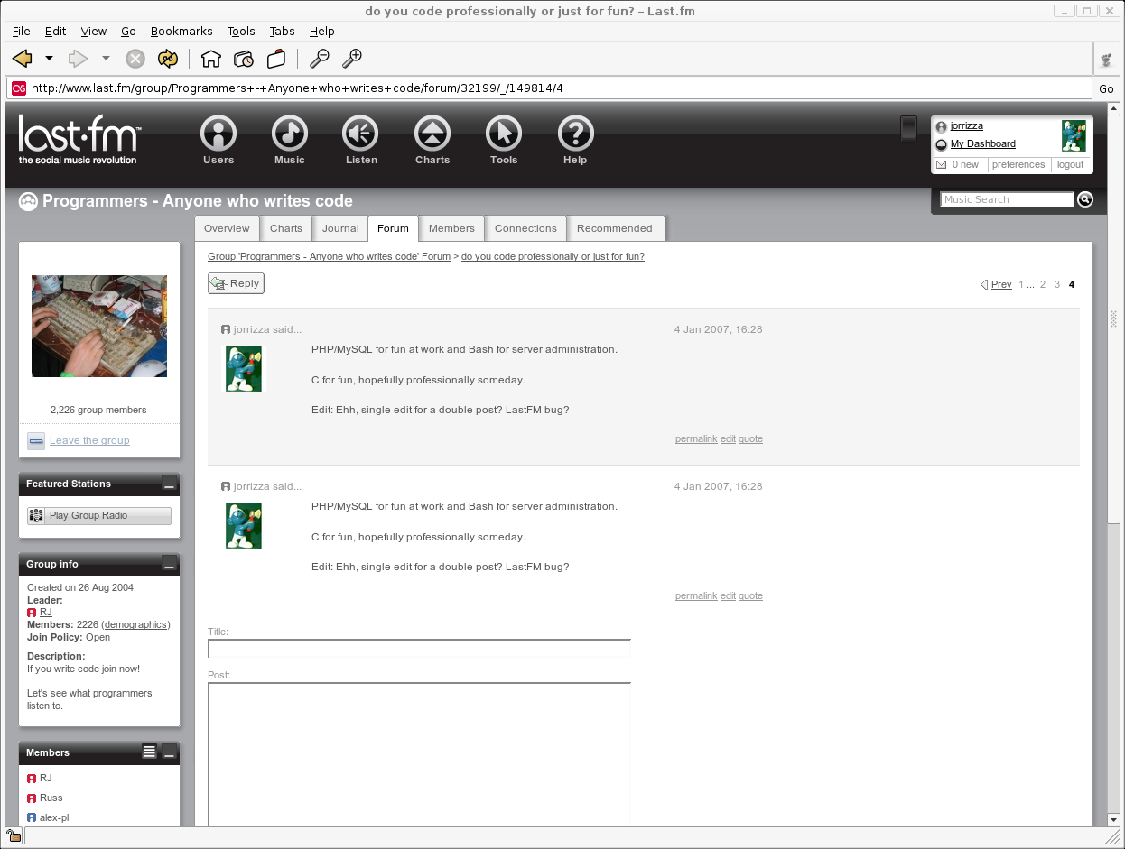Screen dimensions: 1125x849
Task: Switch to the Overview tab
Action: tap(227, 228)
